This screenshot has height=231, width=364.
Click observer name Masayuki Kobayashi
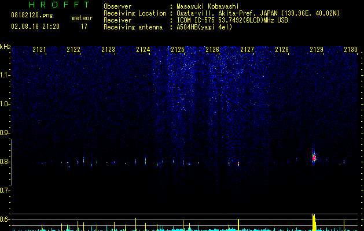point(208,6)
